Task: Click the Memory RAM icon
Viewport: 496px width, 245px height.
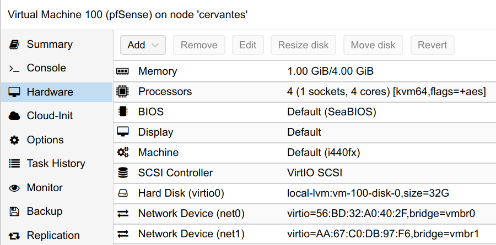Action: pyautogui.click(x=123, y=71)
